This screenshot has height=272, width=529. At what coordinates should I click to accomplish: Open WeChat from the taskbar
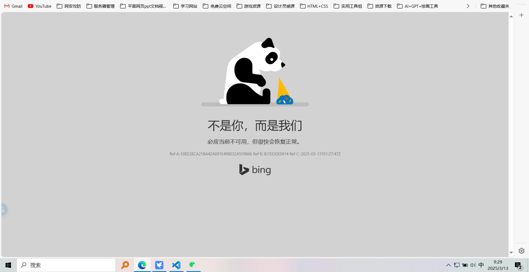(193, 265)
